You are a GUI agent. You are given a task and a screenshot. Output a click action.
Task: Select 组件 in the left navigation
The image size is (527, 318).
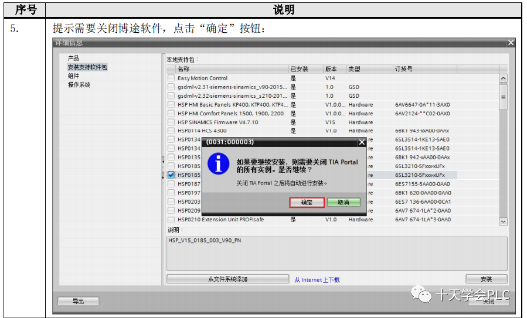(x=74, y=76)
